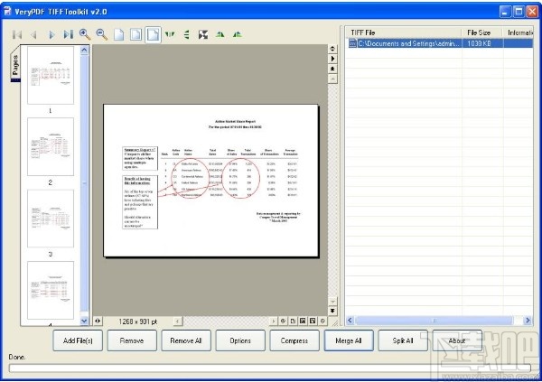
Task: Click the 1039 KB file size cell
Action: [479, 43]
